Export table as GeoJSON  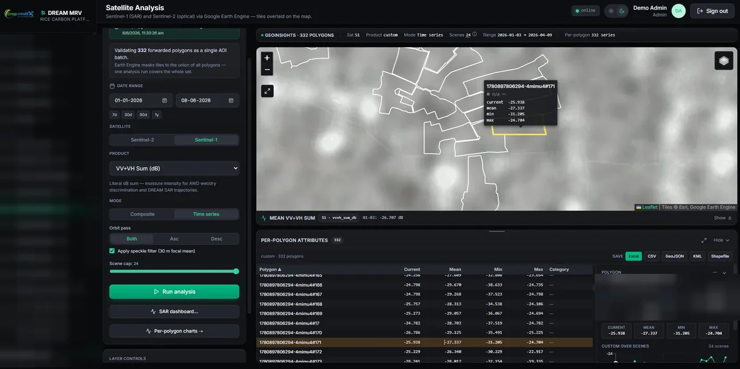click(675, 256)
